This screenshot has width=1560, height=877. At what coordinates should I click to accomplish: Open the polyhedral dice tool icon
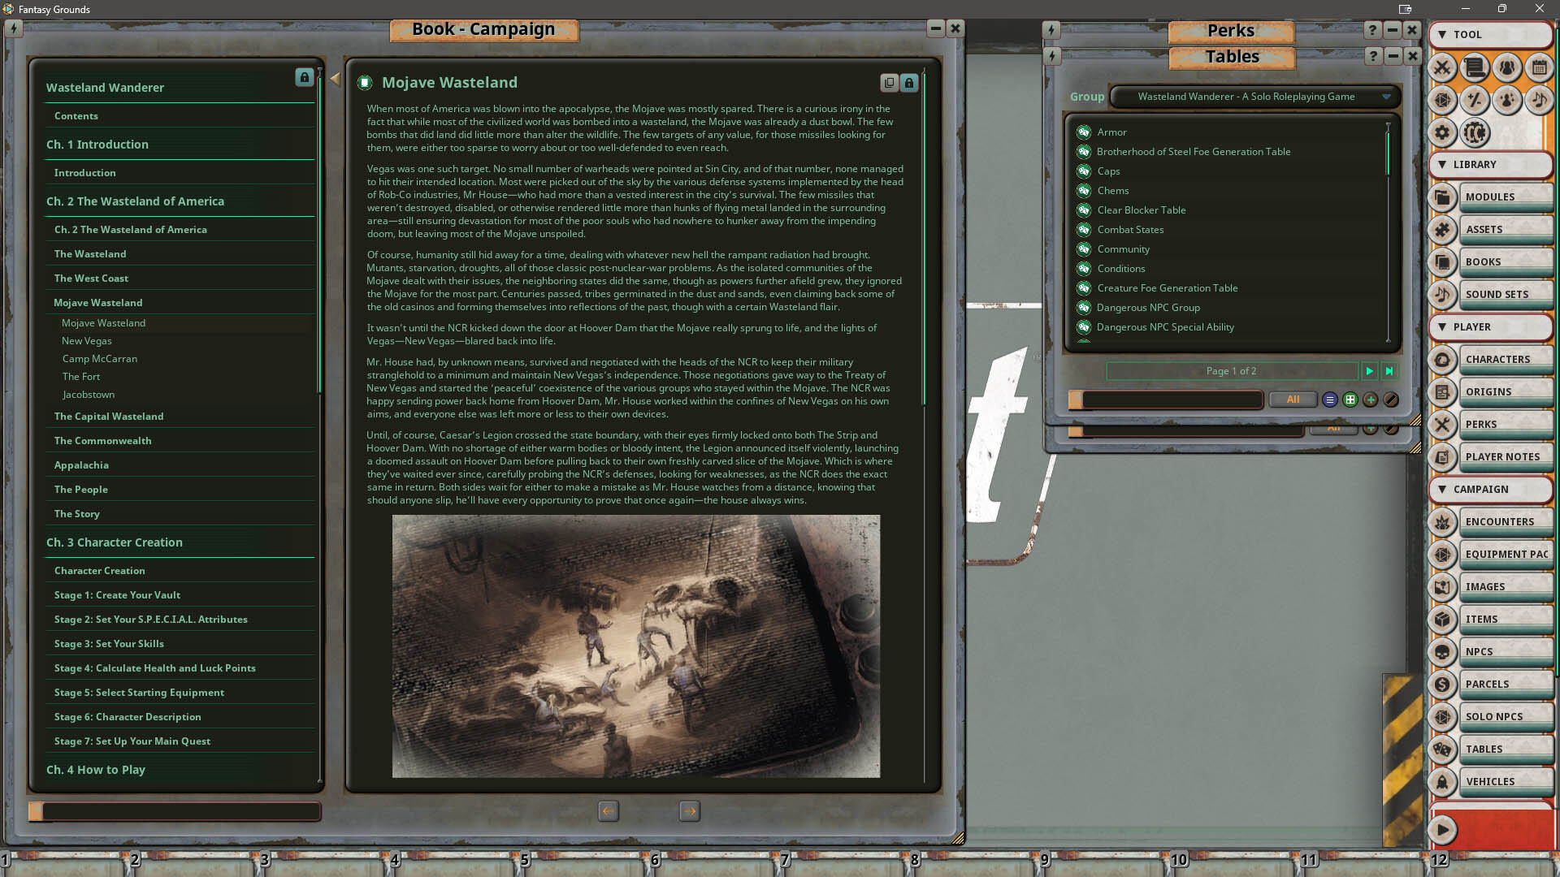click(x=1442, y=100)
